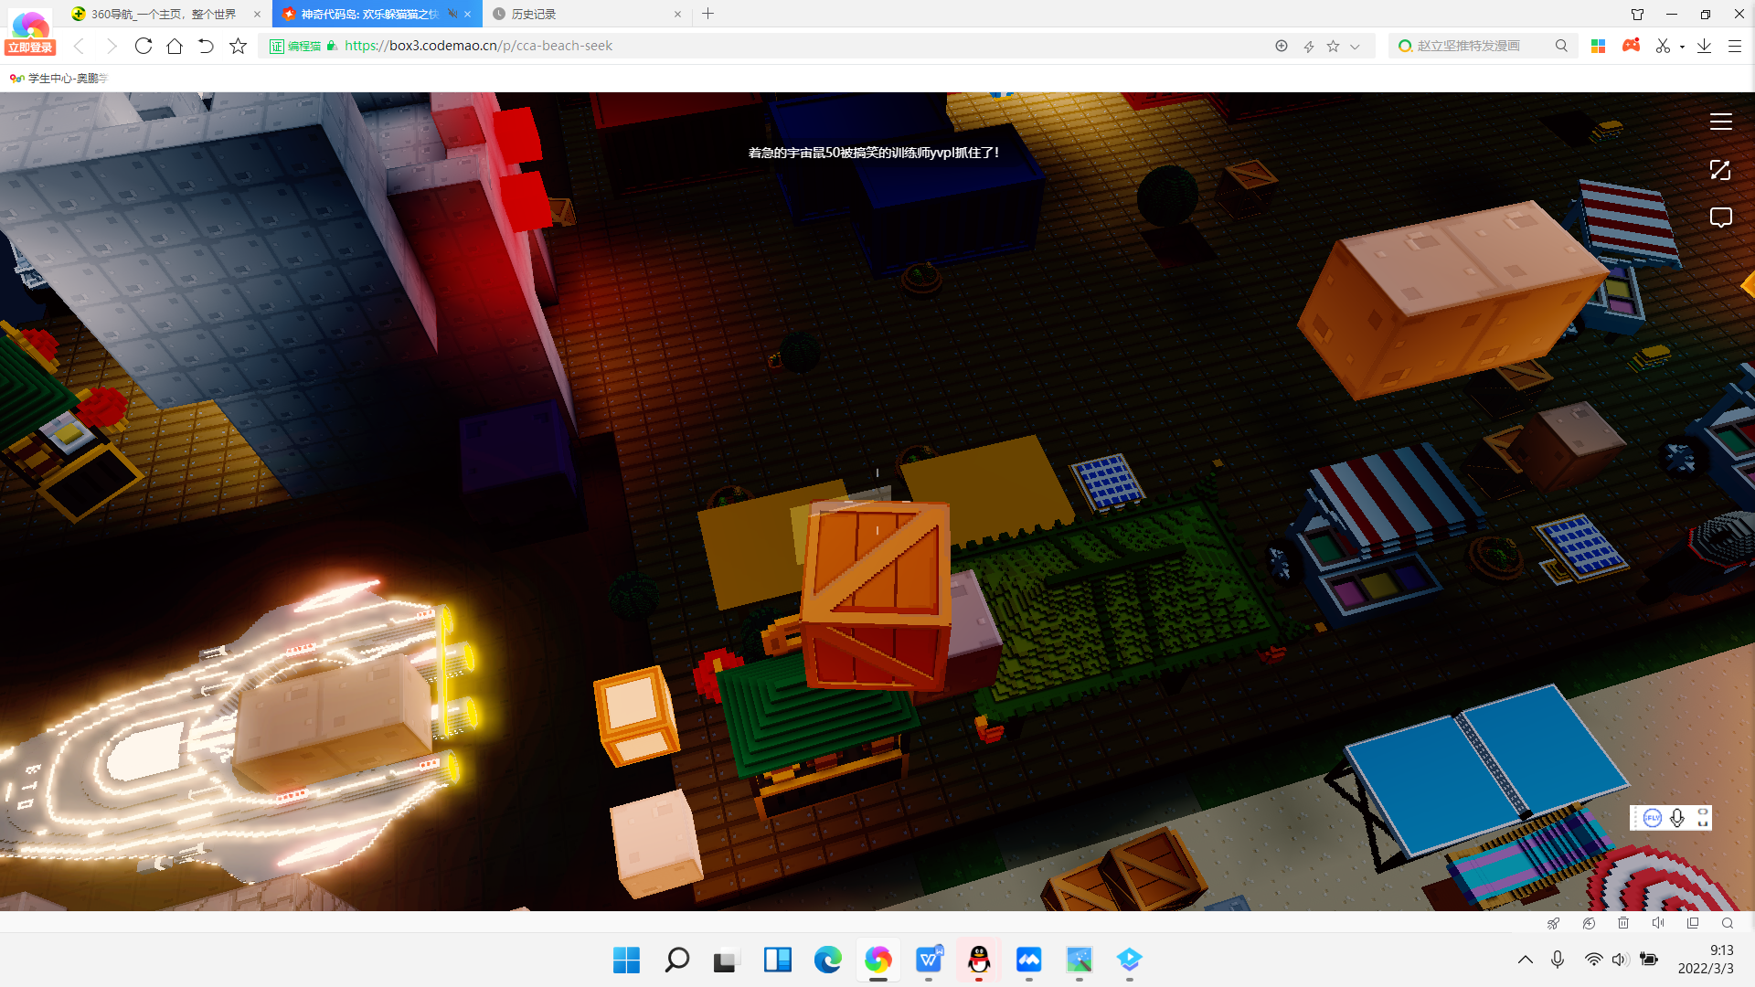Toggle game fullscreen with the expand icon
Image resolution: width=1755 pixels, height=987 pixels.
click(x=1720, y=170)
